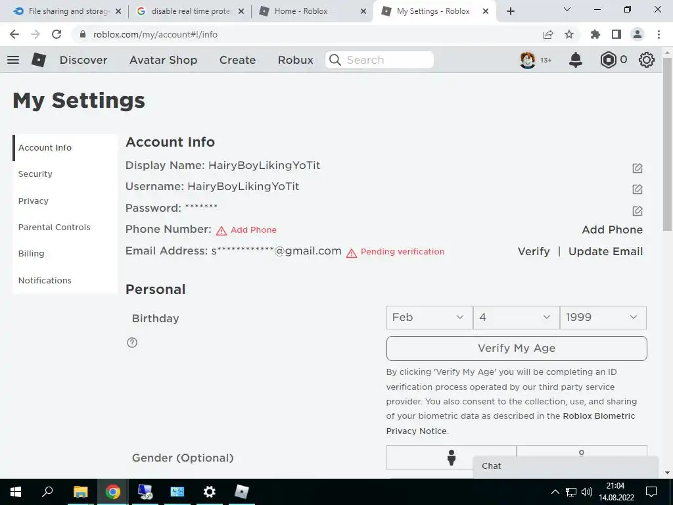Screen dimensions: 673x505
Task: Switch to the Home - Roblox browser tab
Action: coord(312,11)
